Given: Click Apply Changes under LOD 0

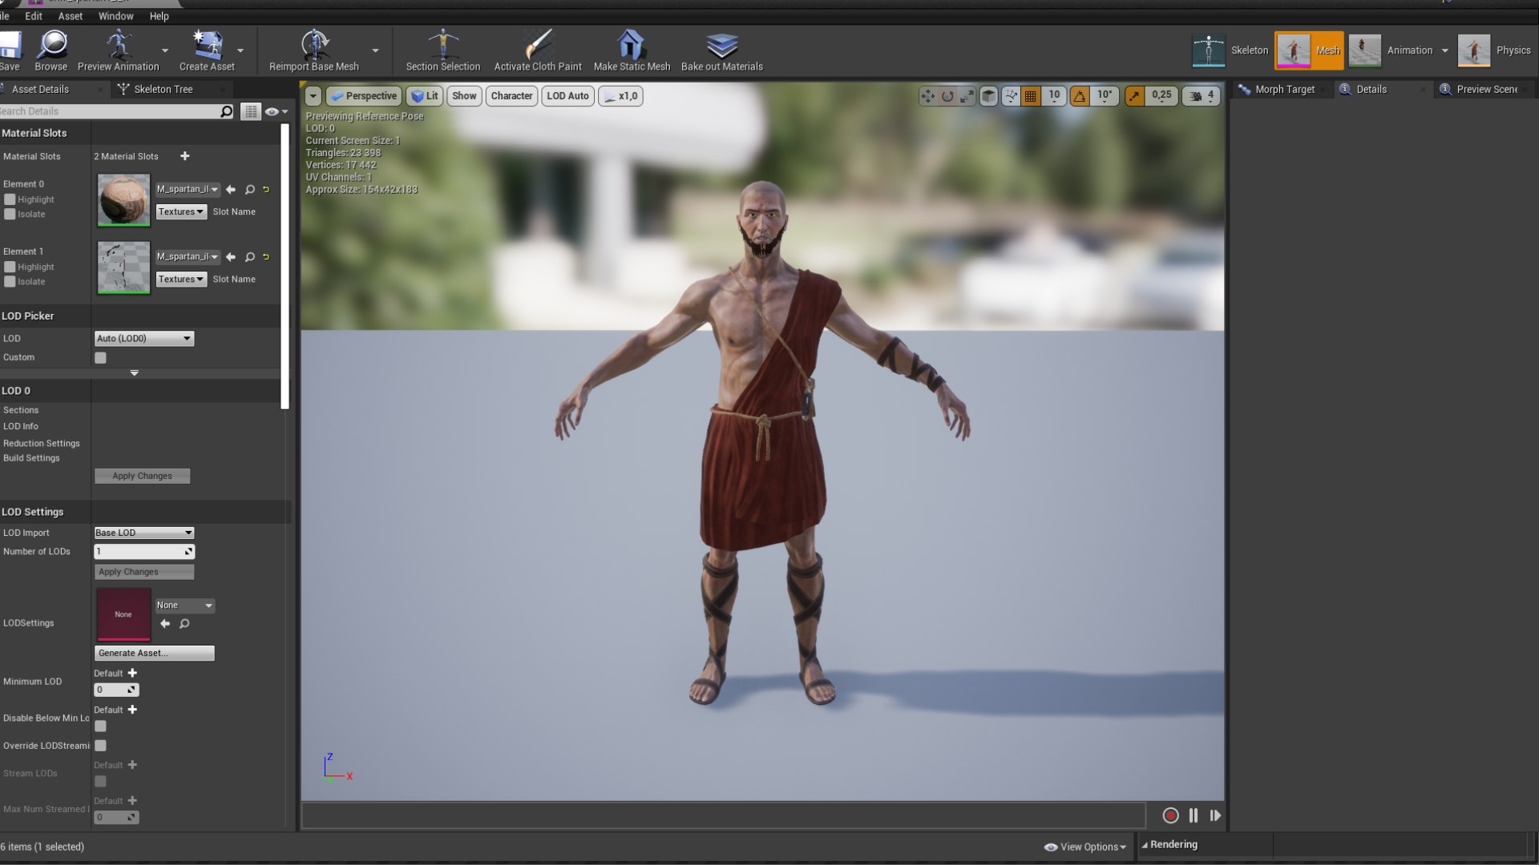Looking at the screenshot, I should (x=142, y=476).
